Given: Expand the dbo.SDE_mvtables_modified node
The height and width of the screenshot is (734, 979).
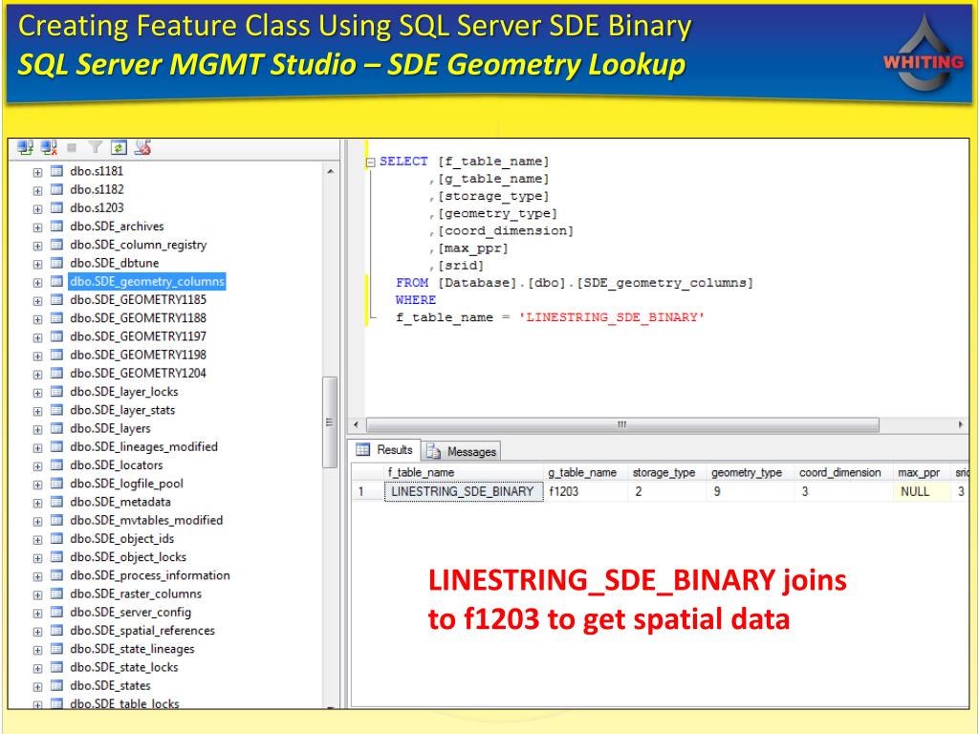Looking at the screenshot, I should (37, 521).
